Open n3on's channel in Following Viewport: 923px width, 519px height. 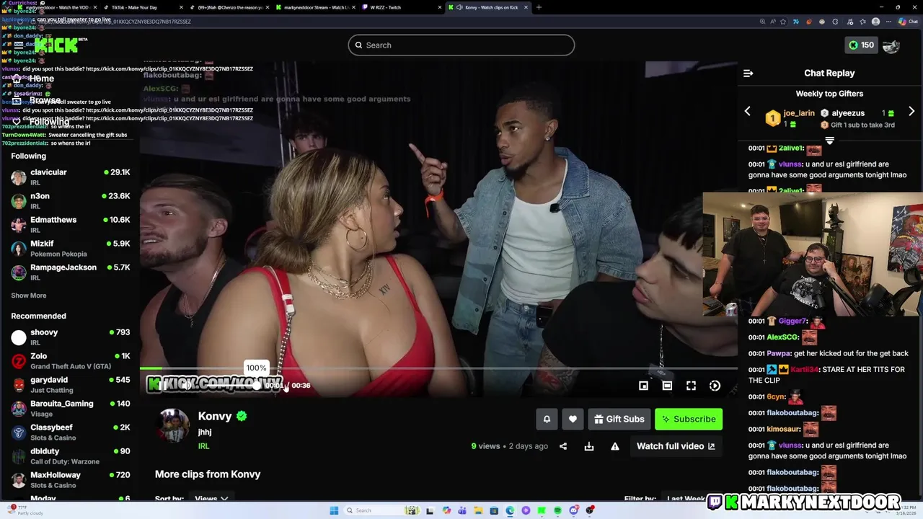pyautogui.click(x=70, y=200)
